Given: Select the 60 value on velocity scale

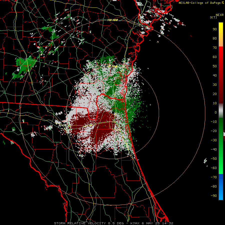Looking at the screenshot, I should [x=215, y=57].
